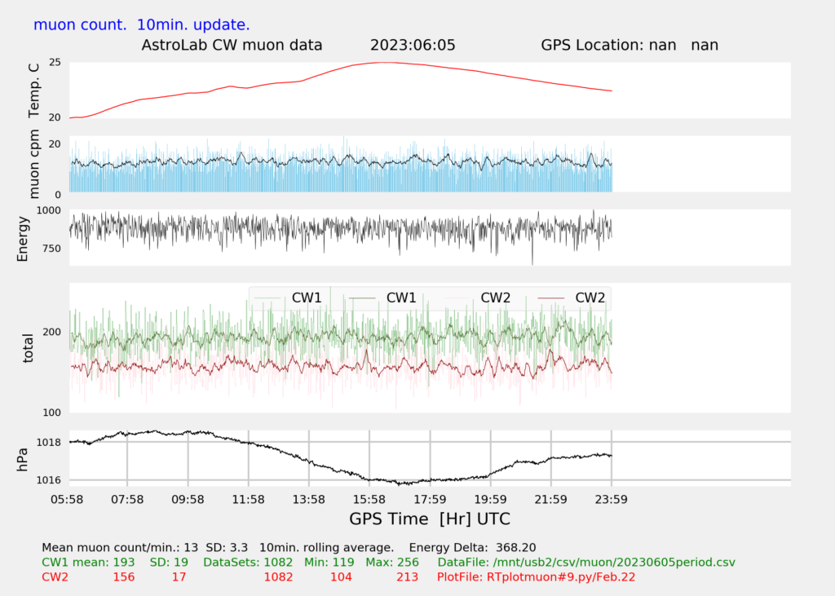Click the time tick '13:58'
The image size is (835, 596).
[309, 500]
